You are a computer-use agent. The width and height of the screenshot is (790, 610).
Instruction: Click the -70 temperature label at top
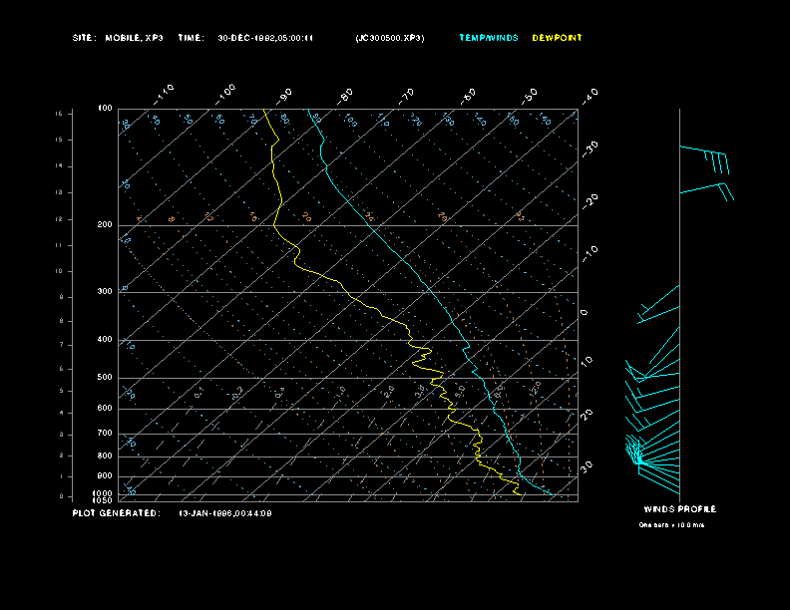pyautogui.click(x=407, y=96)
